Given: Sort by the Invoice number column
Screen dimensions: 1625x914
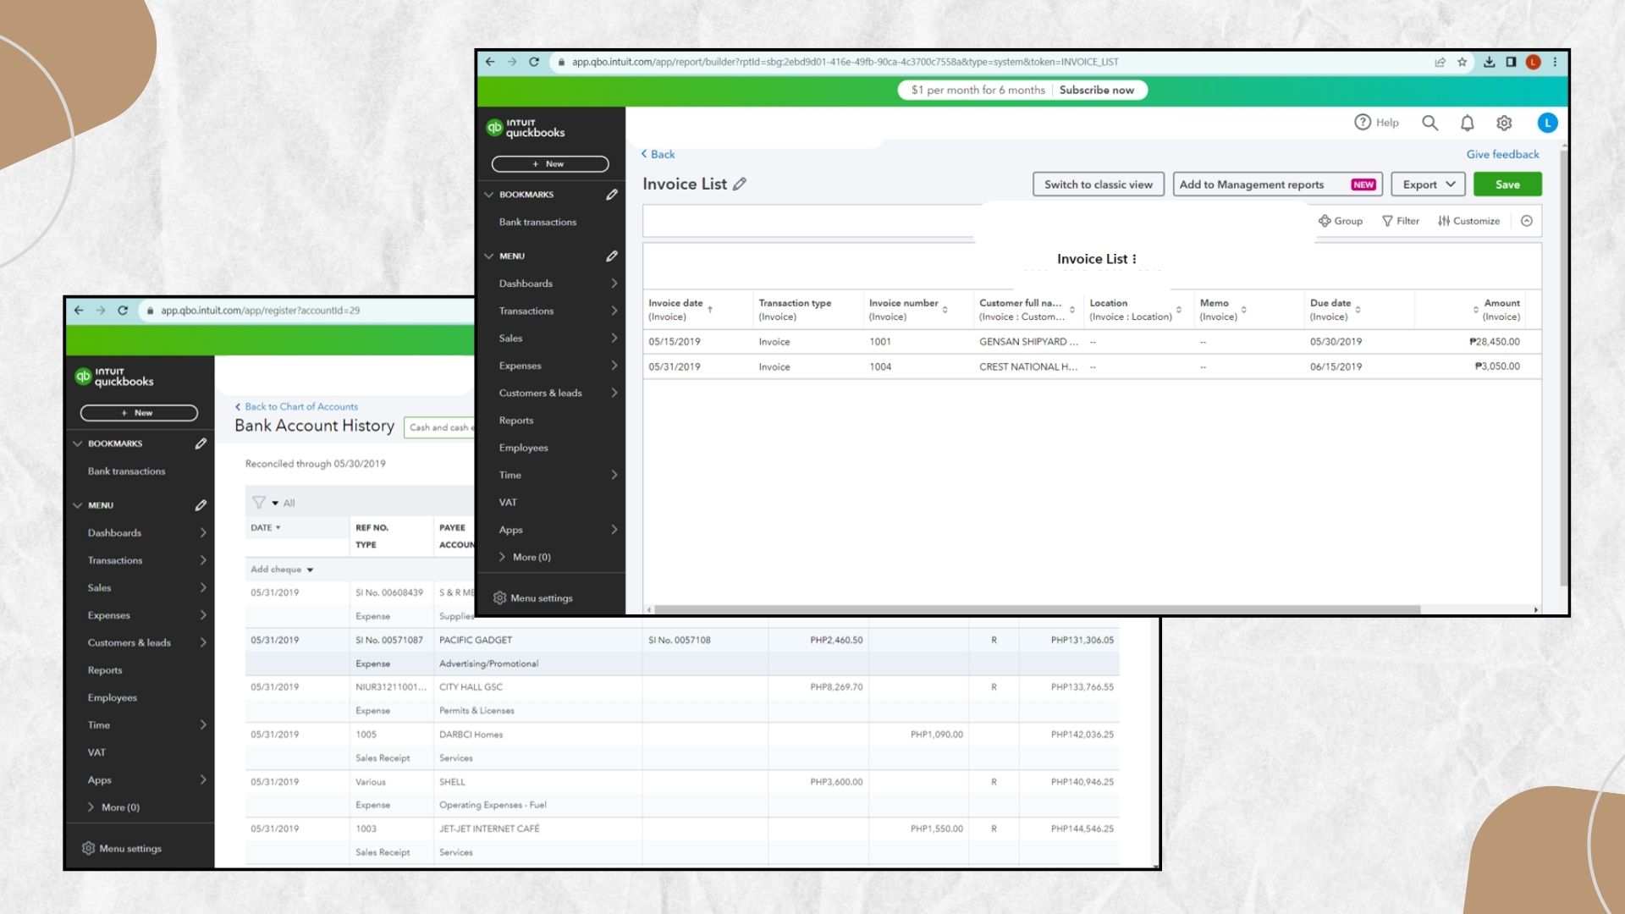Looking at the screenshot, I should 945,310.
